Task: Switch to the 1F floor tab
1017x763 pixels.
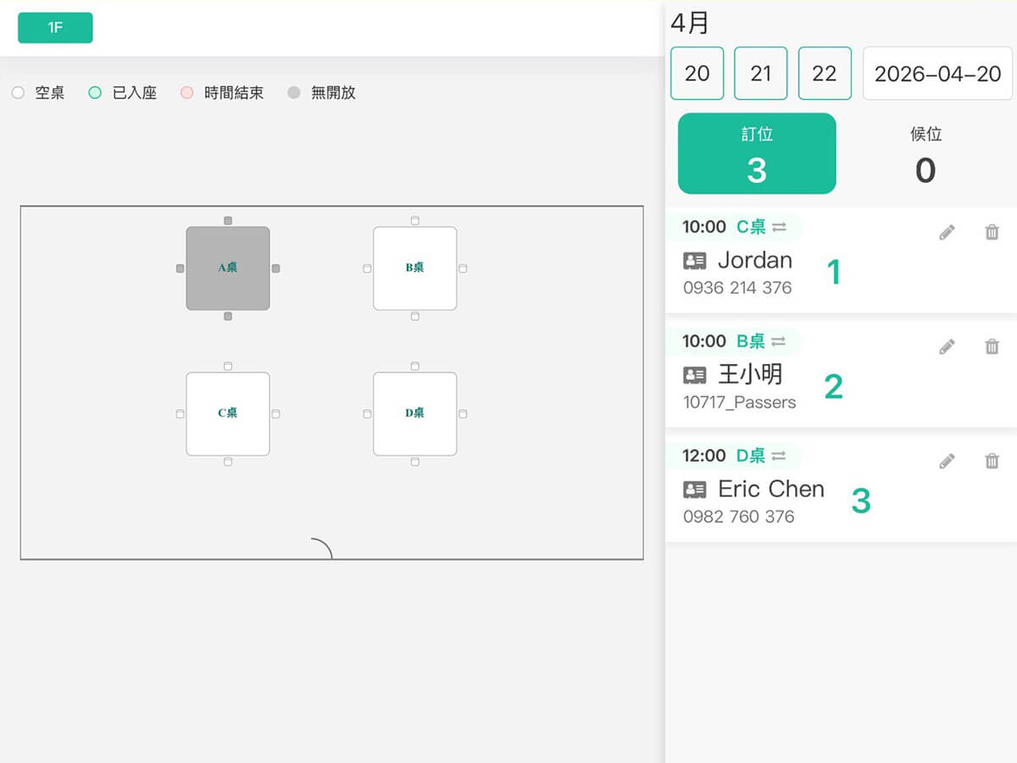Action: tap(55, 27)
